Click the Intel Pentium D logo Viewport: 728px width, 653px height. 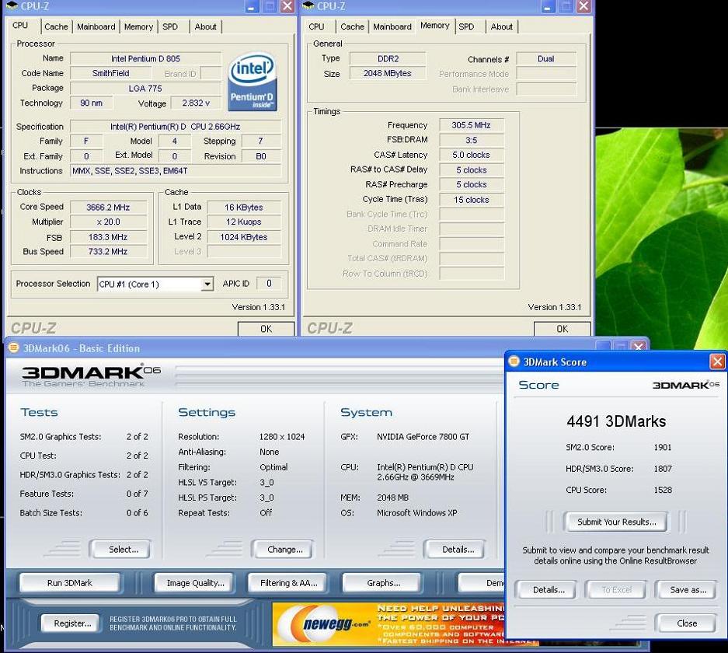(253, 82)
